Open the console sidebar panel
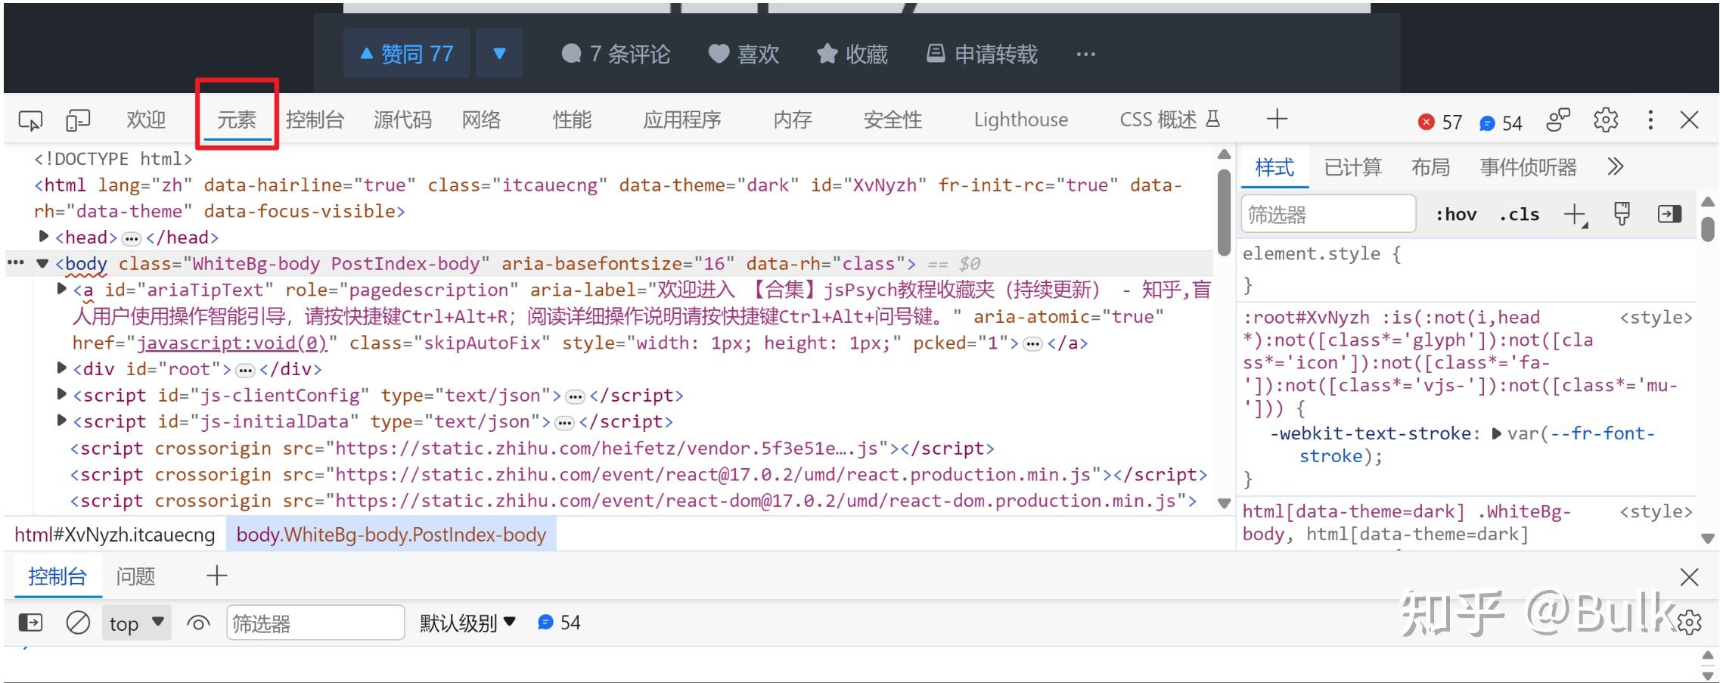The width and height of the screenshot is (1720, 683). tap(30, 622)
